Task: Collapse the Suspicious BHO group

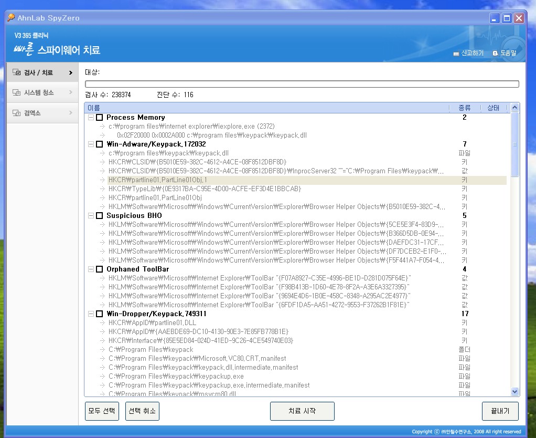Action: click(91, 215)
